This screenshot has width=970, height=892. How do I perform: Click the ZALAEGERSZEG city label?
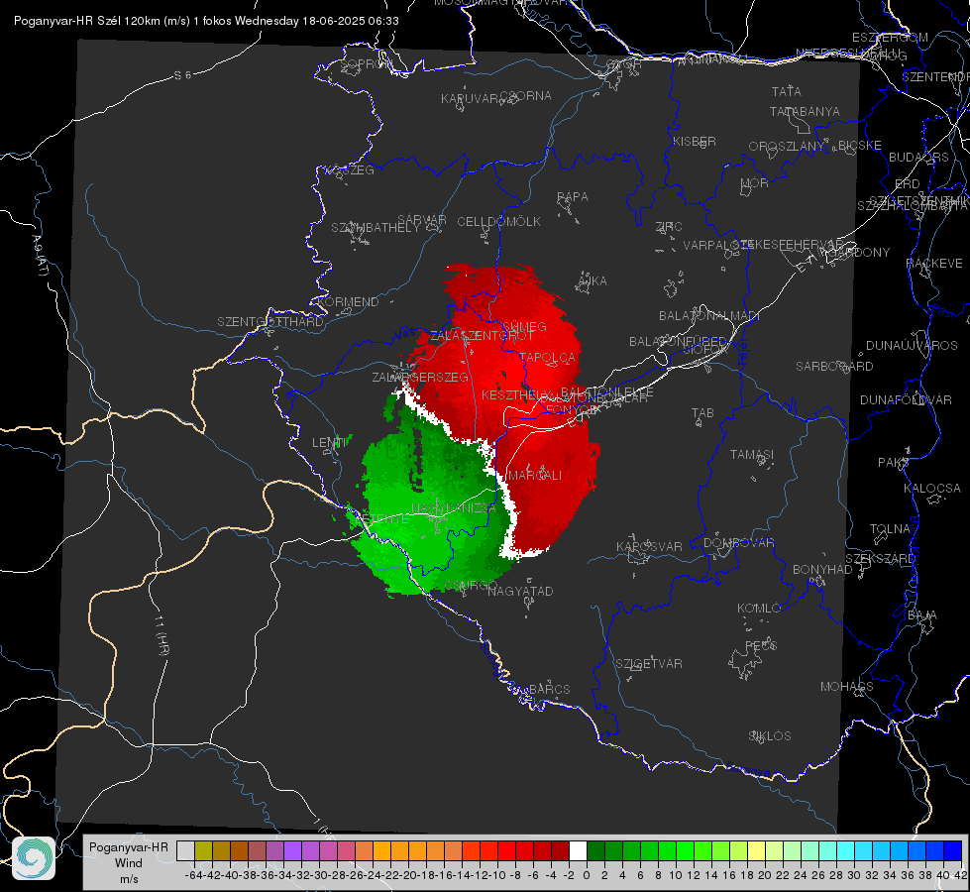tap(420, 377)
